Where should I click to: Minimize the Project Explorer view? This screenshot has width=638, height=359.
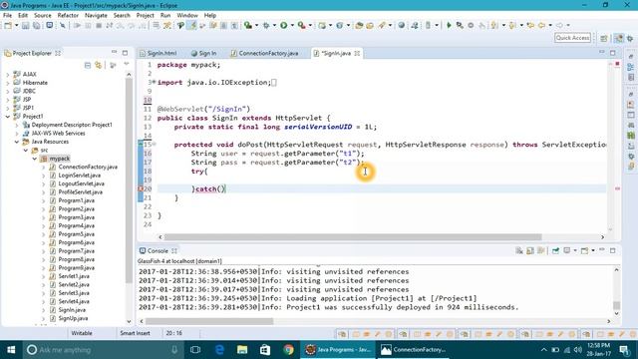pyautogui.click(x=114, y=53)
